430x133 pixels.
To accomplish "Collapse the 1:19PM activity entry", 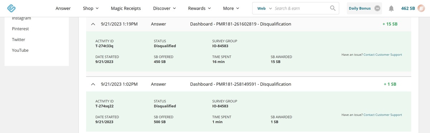I will 93,24.
